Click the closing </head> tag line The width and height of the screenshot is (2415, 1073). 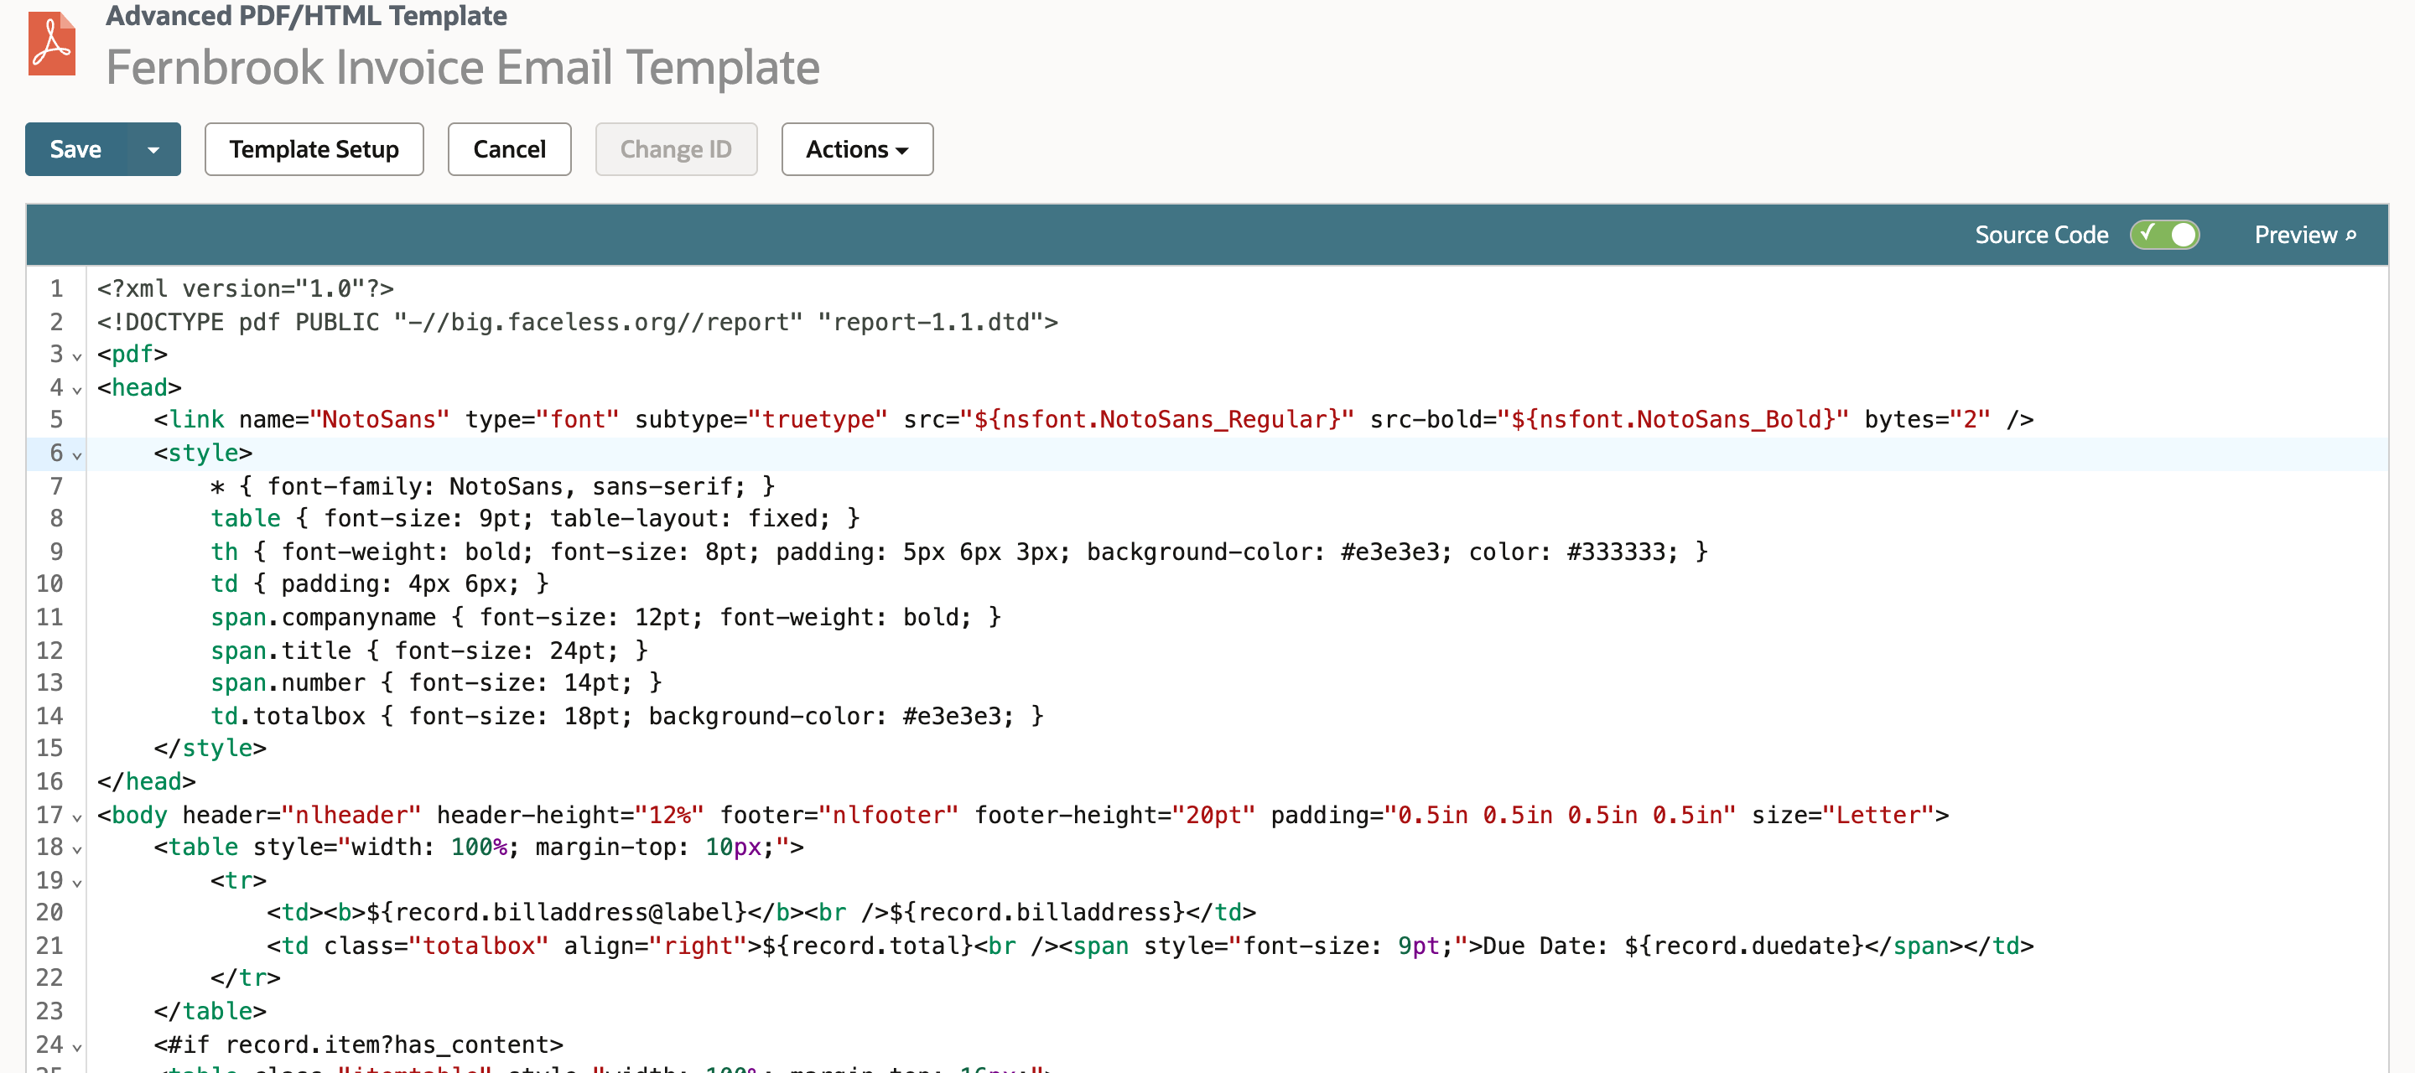point(146,780)
